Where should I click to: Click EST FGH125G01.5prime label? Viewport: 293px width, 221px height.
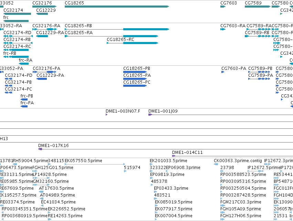click(x=53, y=168)
